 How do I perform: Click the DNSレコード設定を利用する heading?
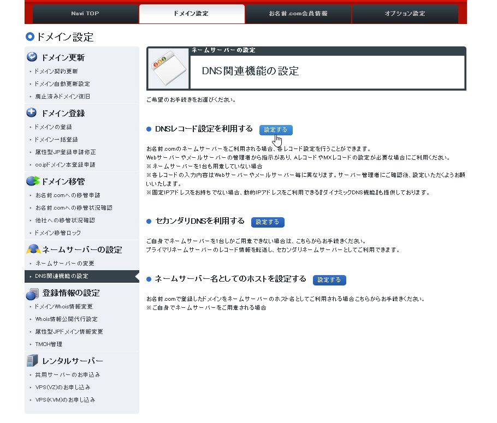(x=204, y=129)
